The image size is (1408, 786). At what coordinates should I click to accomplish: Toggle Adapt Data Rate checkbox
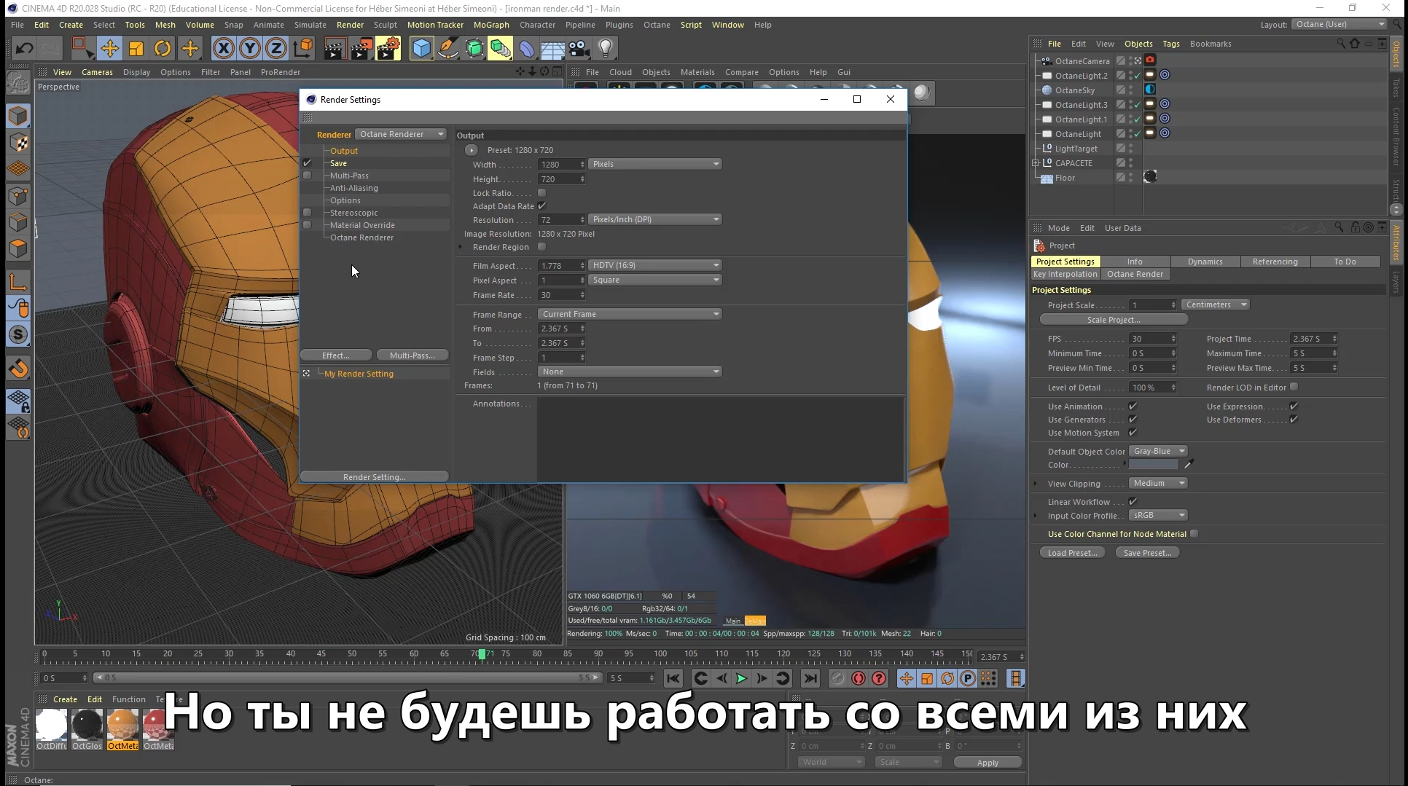click(541, 206)
